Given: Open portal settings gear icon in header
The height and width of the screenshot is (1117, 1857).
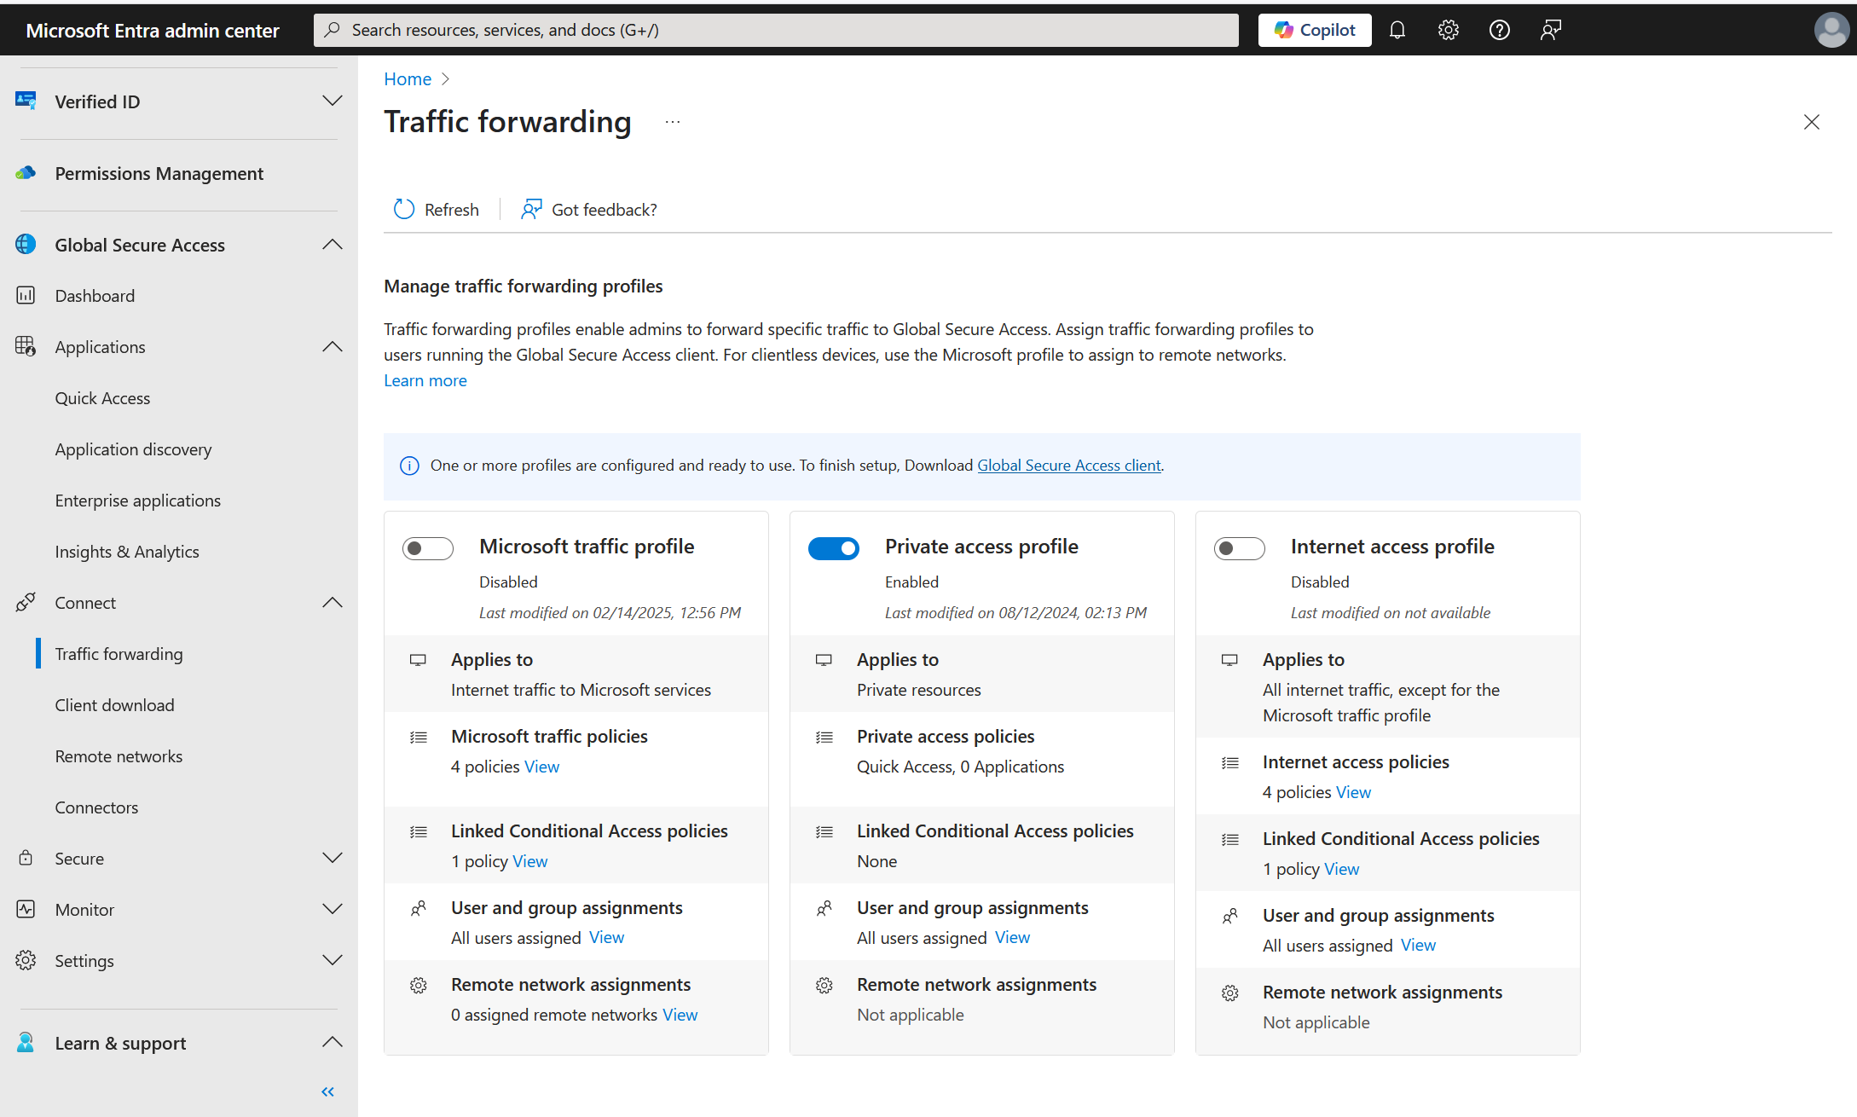Looking at the screenshot, I should tap(1448, 30).
